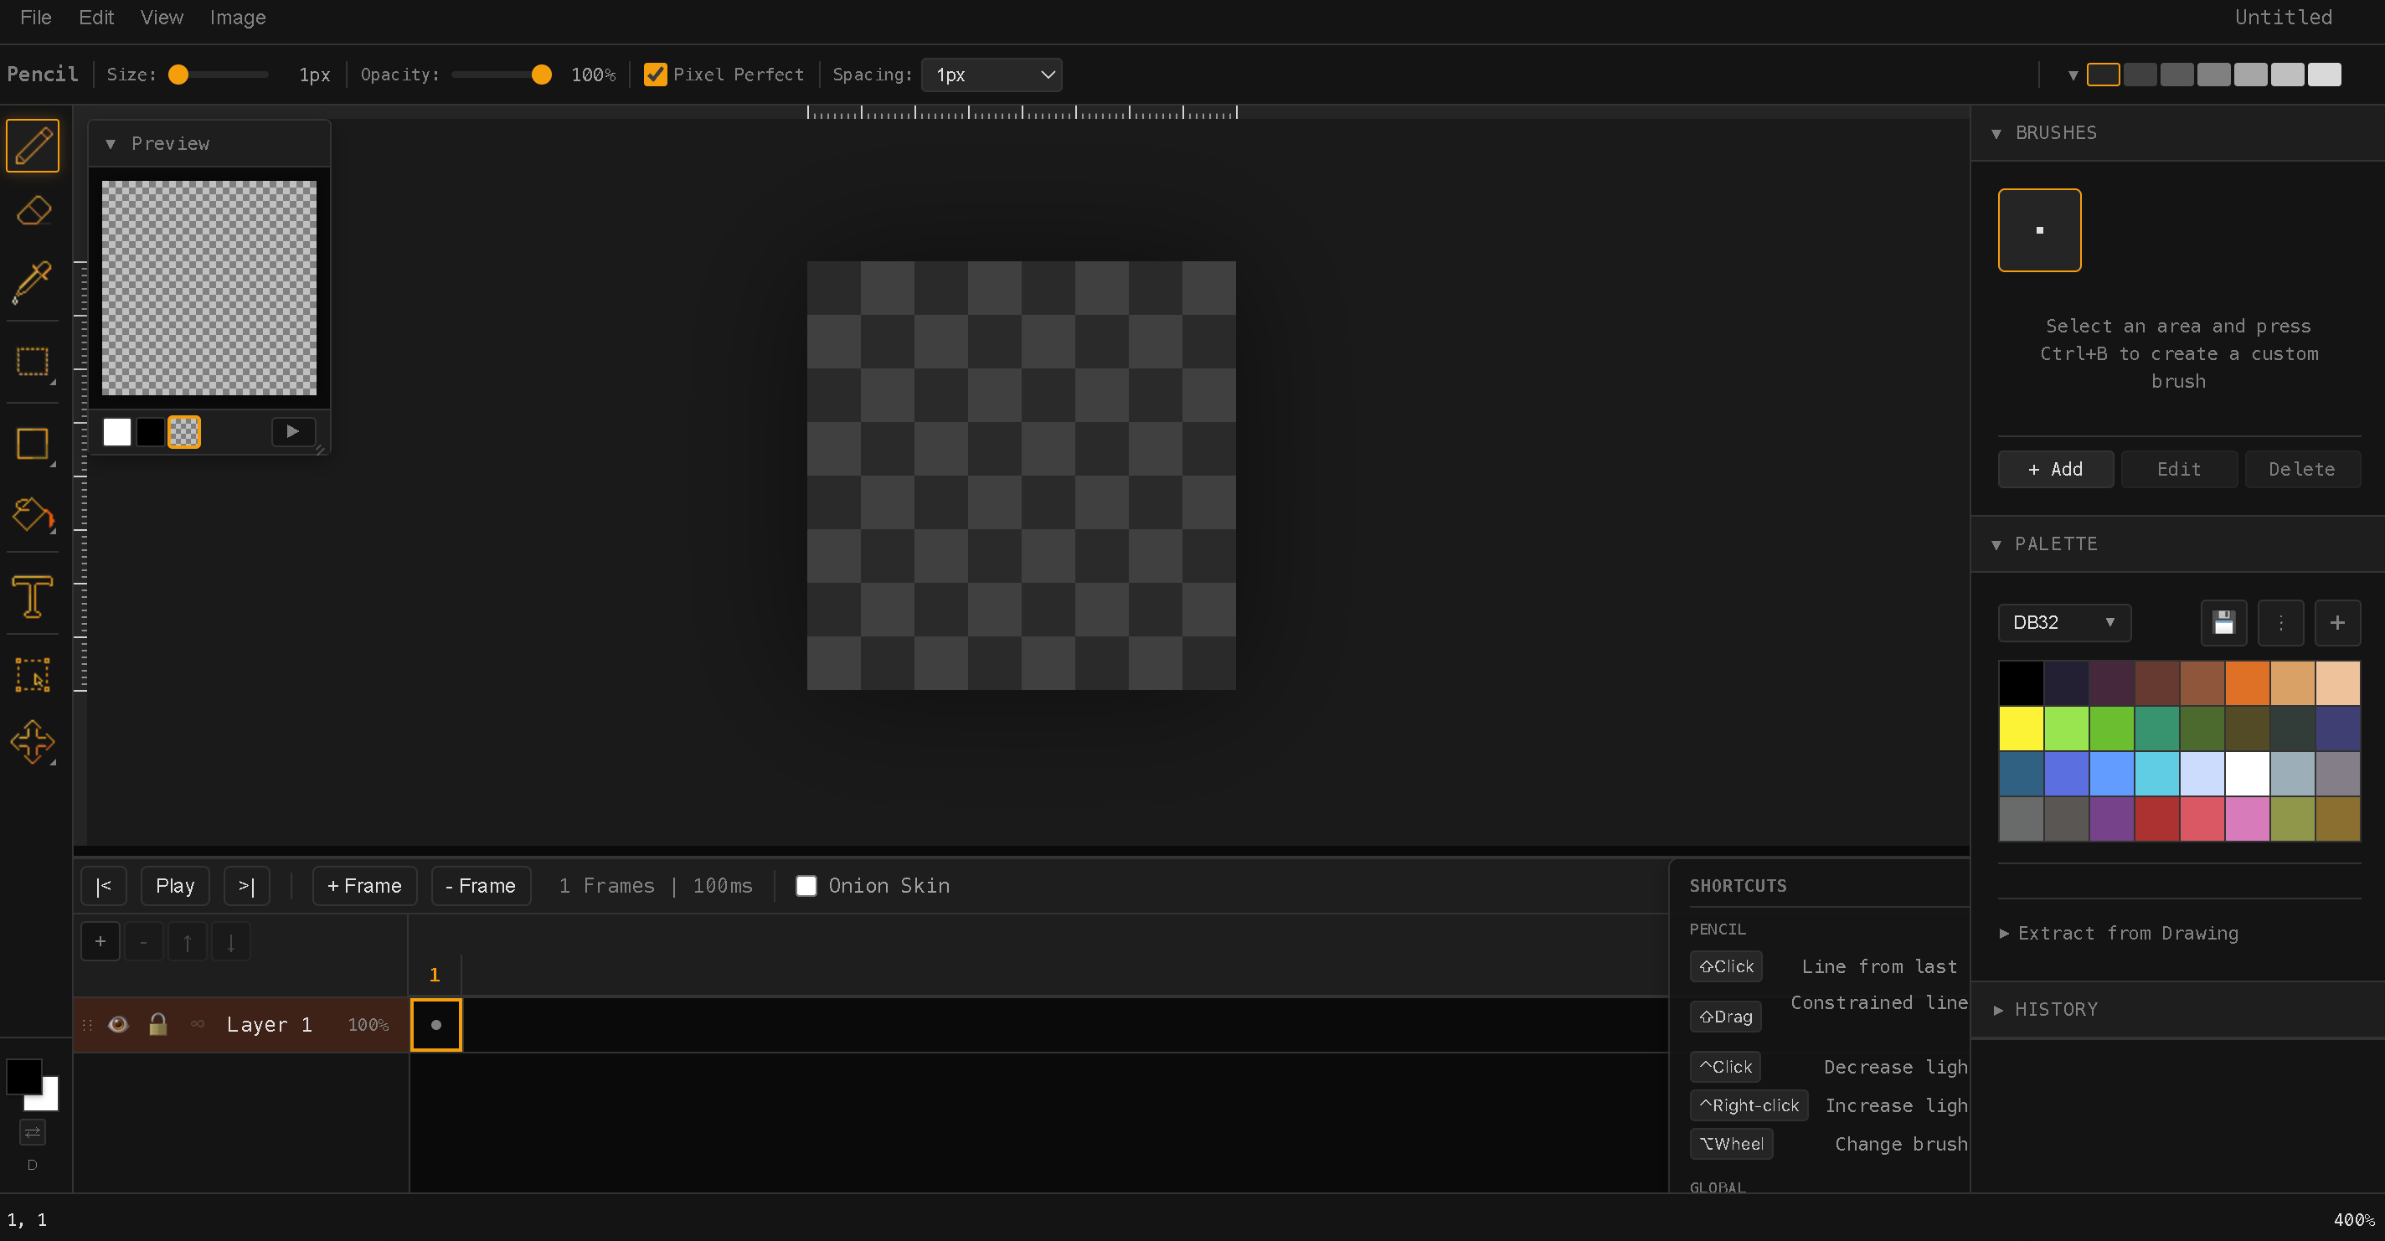Image resolution: width=2385 pixels, height=1241 pixels.
Task: Select the Eyedropper tool
Action: point(33,281)
